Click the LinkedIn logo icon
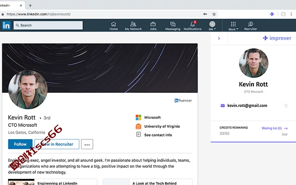Screen dimensions: 296x185 (x=6, y=25)
